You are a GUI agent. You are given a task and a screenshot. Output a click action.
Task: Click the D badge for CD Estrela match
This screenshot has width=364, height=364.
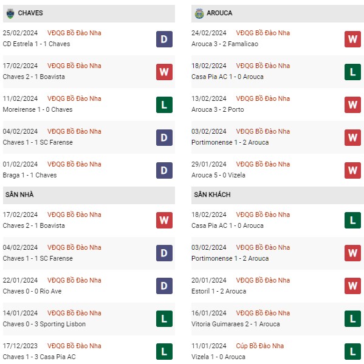click(x=164, y=39)
